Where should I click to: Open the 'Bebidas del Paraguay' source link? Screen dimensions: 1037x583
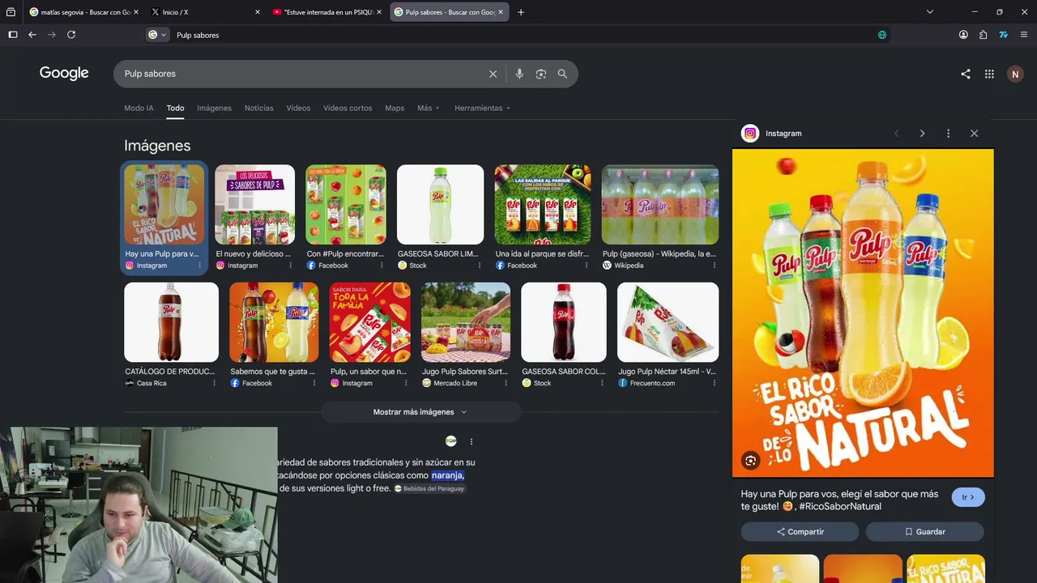(x=429, y=489)
